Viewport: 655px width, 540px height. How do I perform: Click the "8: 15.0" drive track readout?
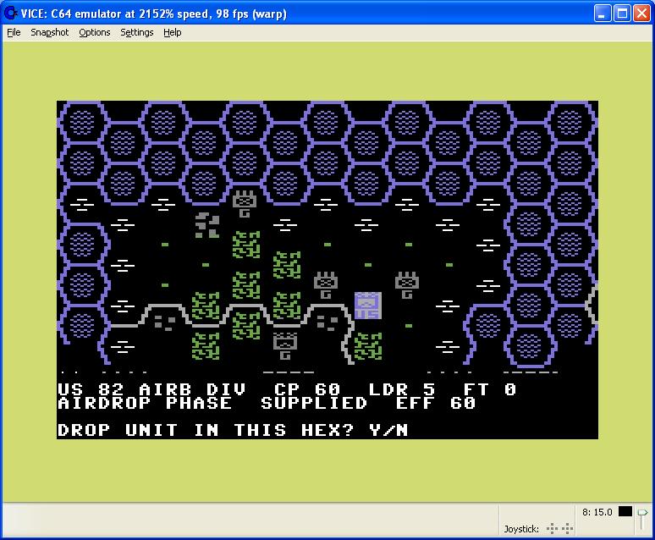point(597,512)
